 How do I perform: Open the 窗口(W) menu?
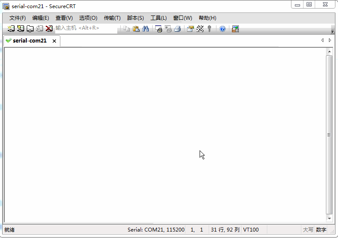coord(183,18)
